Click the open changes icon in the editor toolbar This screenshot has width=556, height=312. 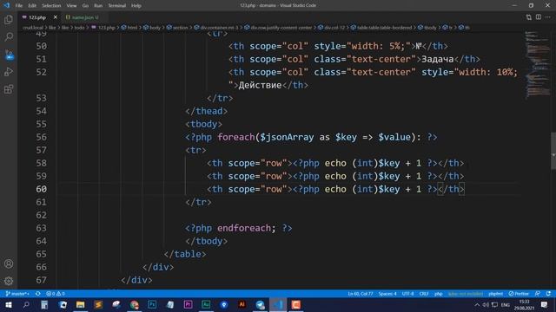coord(529,17)
